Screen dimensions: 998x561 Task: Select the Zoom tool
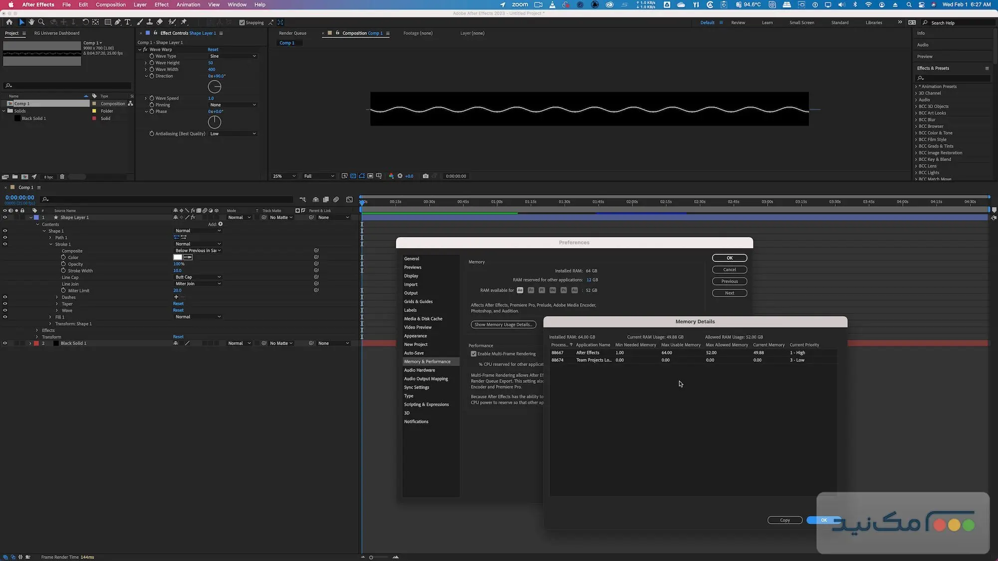(41, 22)
